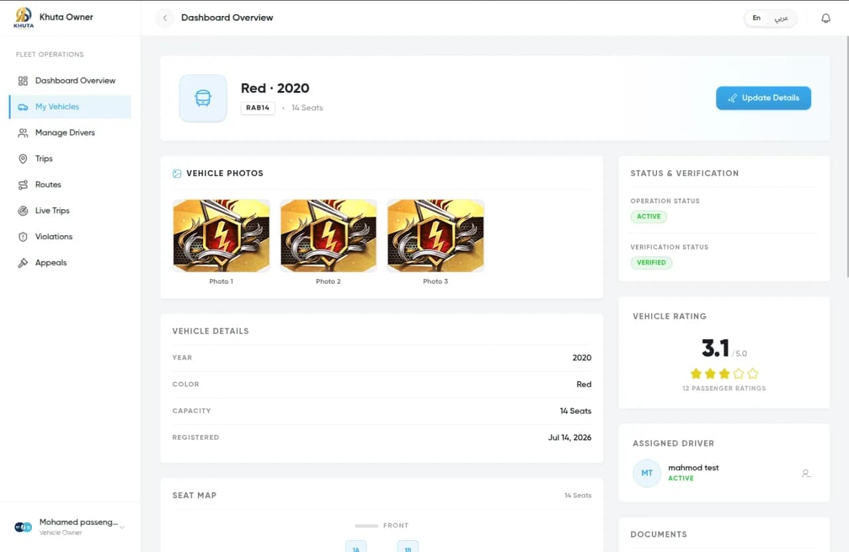Open Dashboard Overview in sidebar
Screen dimensions: 849x552
coord(70,80)
